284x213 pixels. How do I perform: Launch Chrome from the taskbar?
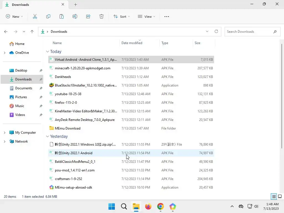pos(161,206)
